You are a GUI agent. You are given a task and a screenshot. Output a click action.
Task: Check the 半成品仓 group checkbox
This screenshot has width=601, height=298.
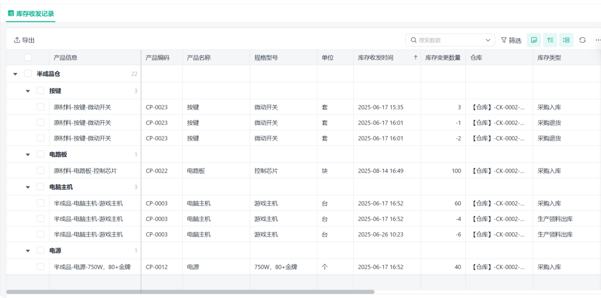tap(28, 73)
